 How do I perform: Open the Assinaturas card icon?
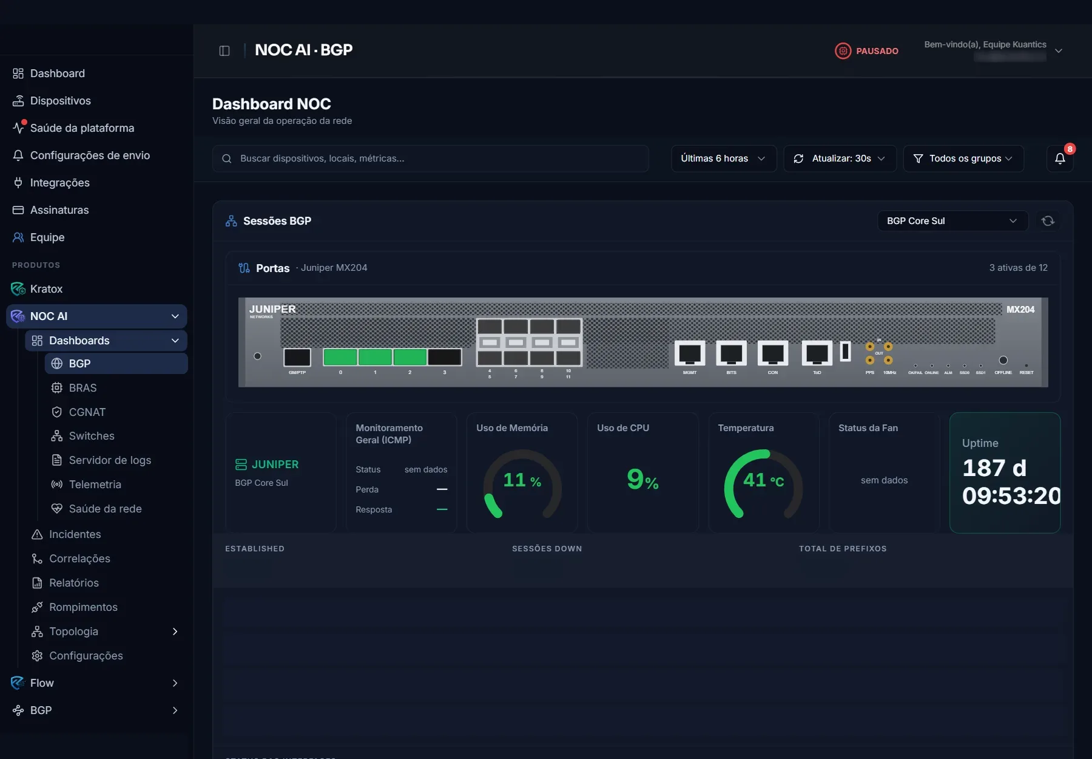pyautogui.click(x=18, y=210)
